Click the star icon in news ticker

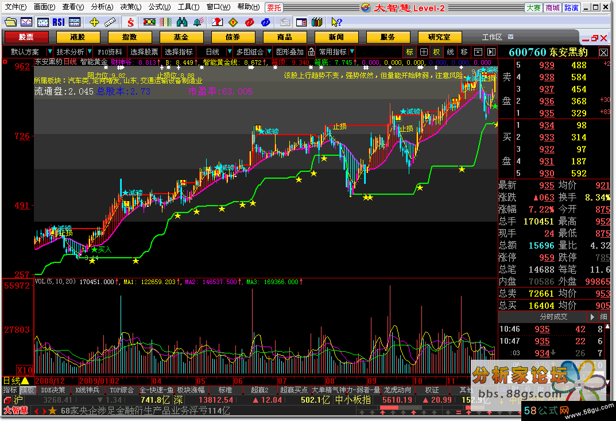click(53, 411)
